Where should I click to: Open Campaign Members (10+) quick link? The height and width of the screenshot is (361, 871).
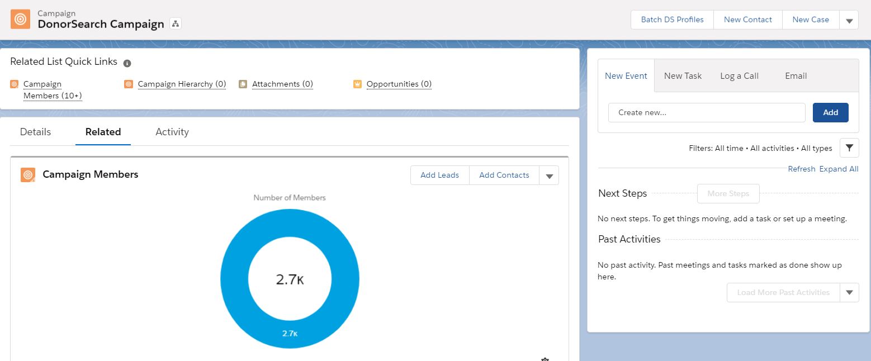point(53,90)
